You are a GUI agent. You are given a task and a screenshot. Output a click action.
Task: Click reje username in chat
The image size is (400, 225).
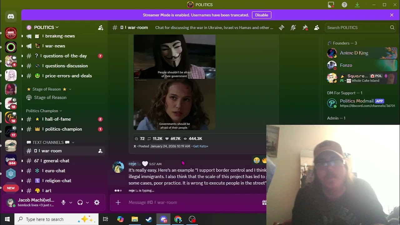(x=132, y=164)
